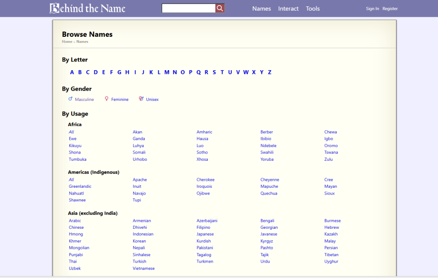This screenshot has height=278, width=438.
Task: Open the Names menu
Action: point(261,9)
